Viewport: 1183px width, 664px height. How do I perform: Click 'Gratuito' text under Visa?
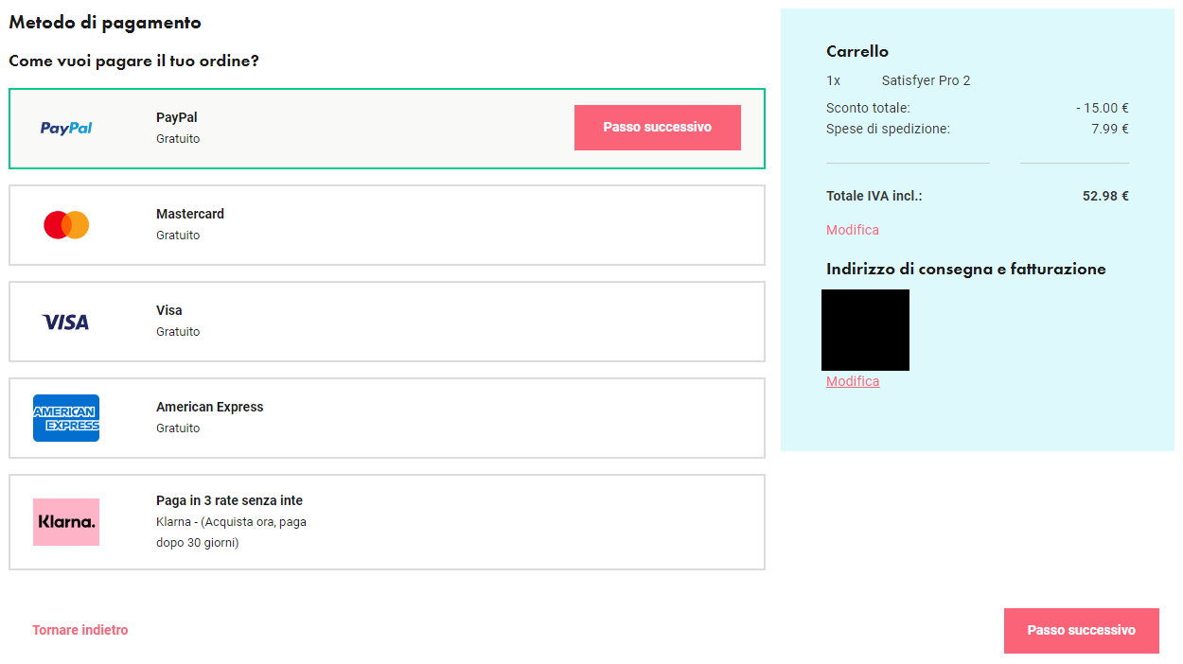[178, 332]
